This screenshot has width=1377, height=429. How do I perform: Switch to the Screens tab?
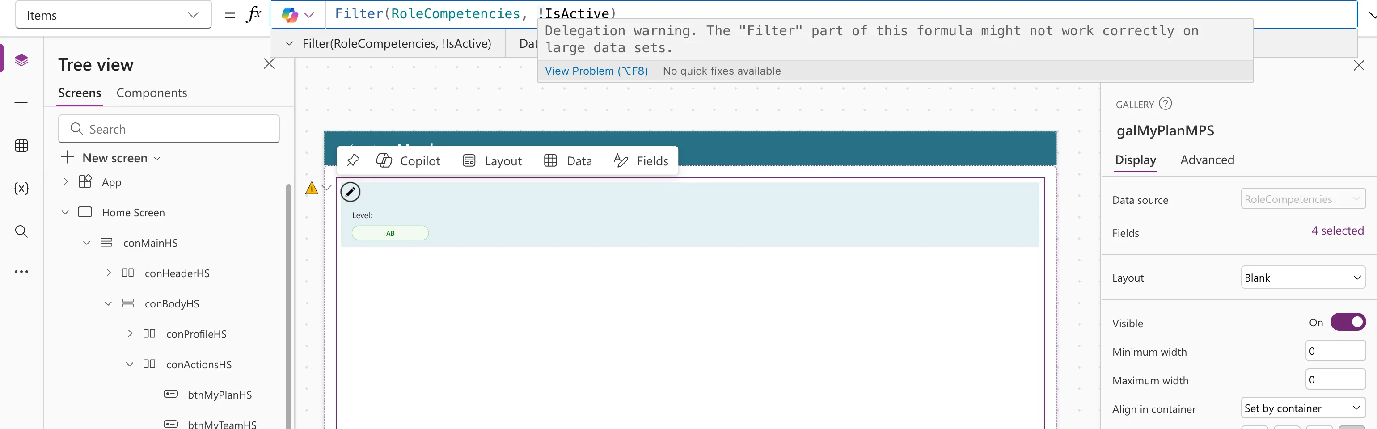[x=80, y=93]
